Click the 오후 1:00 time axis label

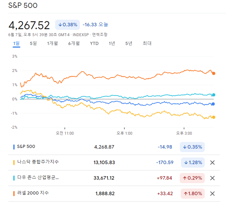(x=124, y=133)
